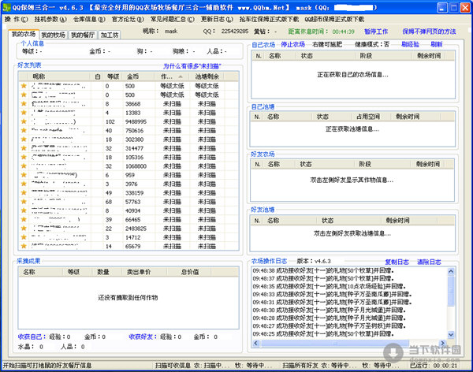This screenshot has width=473, height=372.
Task: Click the 停止农场 link
Action: point(293,45)
